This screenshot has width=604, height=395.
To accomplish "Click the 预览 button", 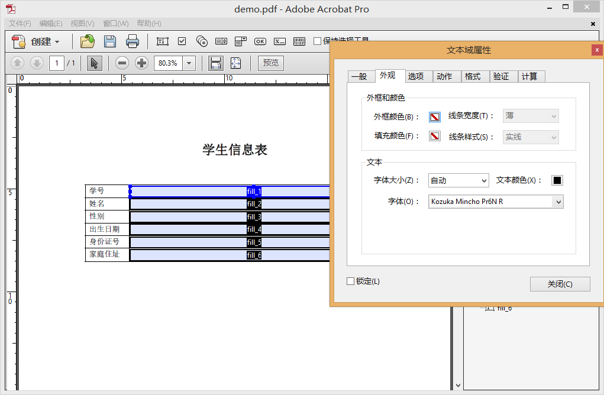I will 271,63.
